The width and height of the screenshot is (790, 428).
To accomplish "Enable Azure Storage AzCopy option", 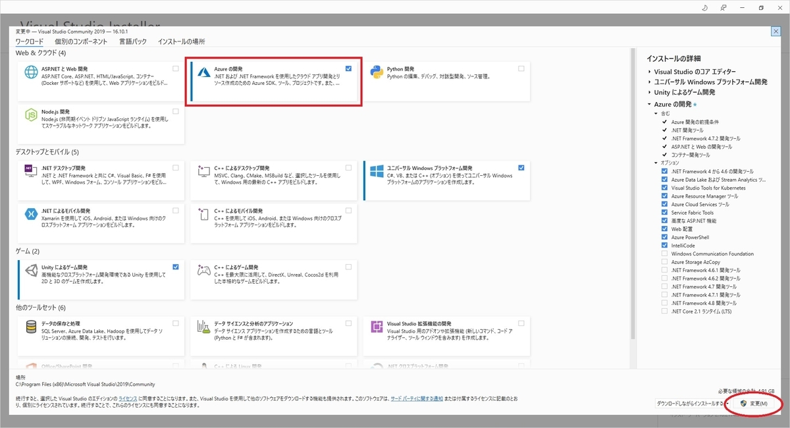I will click(x=664, y=262).
